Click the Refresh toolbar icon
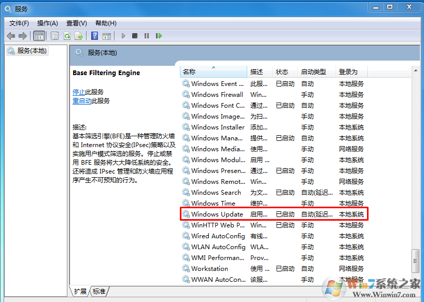This screenshot has height=302, width=424. tap(67, 36)
